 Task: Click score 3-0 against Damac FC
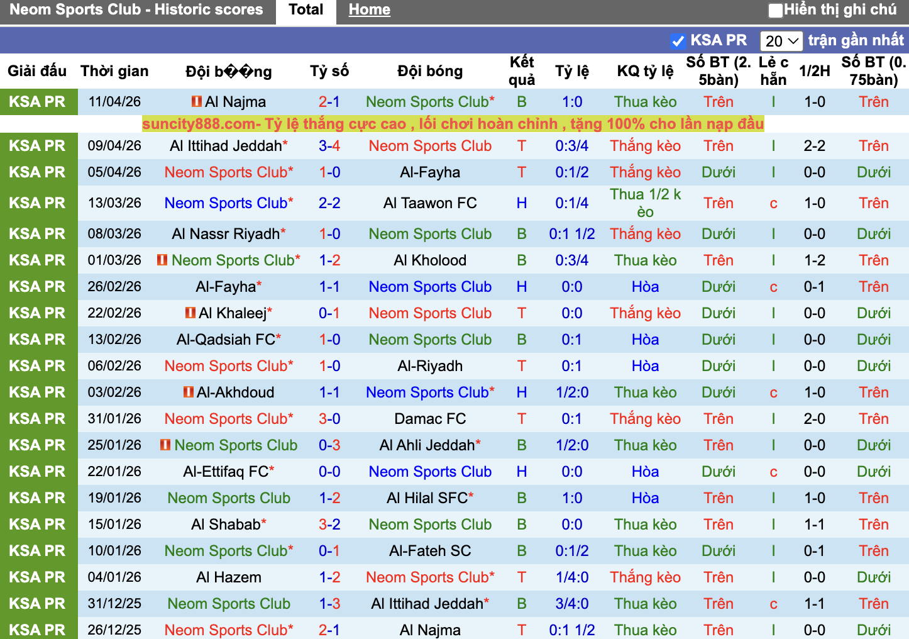(x=329, y=419)
